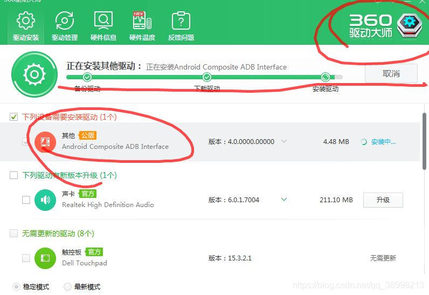This screenshot has width=429, height=295.
Task: Click the version text 6.0.1.7004
Action: (x=244, y=200)
